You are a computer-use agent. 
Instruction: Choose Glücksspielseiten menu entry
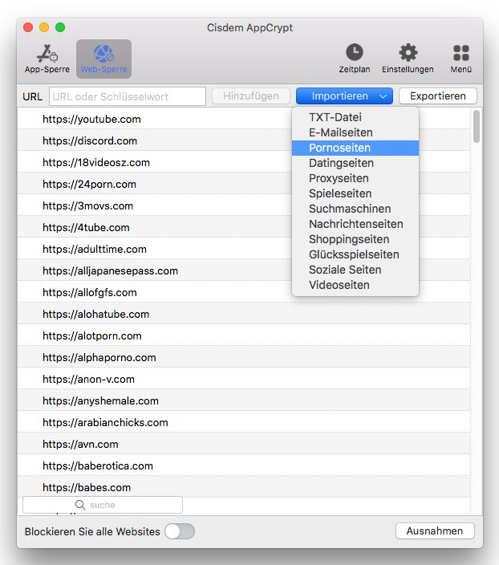[355, 254]
